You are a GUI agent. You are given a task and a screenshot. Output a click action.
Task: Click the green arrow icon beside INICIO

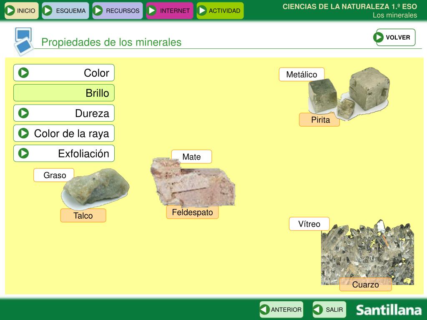click(x=10, y=10)
